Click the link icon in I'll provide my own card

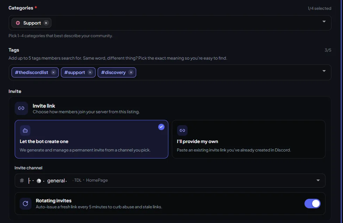(182, 130)
